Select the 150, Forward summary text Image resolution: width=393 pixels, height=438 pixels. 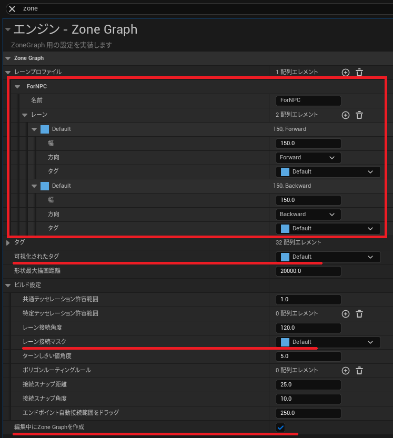click(x=289, y=129)
